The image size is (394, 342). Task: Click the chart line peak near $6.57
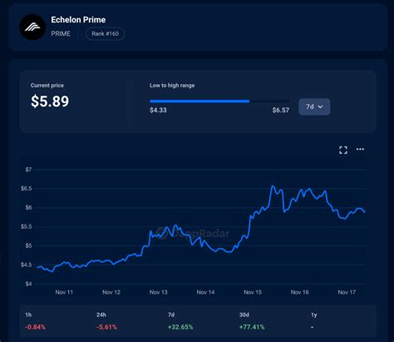[x=273, y=186]
